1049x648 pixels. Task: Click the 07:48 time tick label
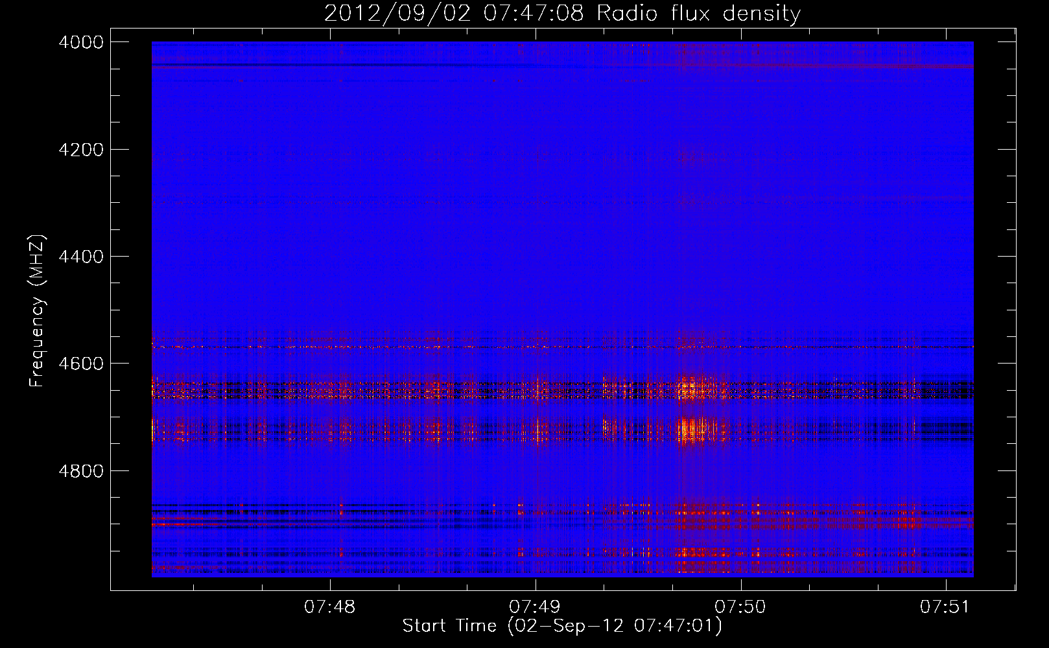(330, 607)
